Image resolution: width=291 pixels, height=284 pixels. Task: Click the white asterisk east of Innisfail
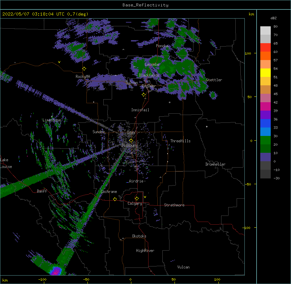click(169, 102)
